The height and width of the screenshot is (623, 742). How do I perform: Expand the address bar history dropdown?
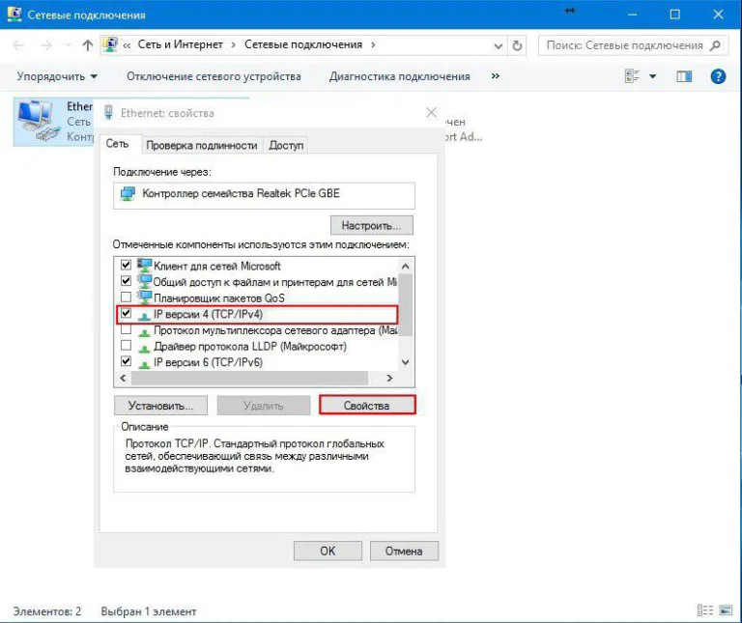(x=498, y=46)
